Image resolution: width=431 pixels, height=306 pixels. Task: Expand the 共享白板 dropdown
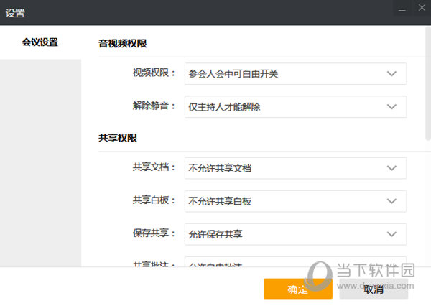click(x=295, y=201)
